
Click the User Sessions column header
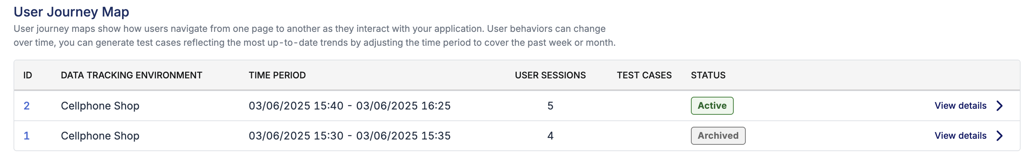(550, 75)
